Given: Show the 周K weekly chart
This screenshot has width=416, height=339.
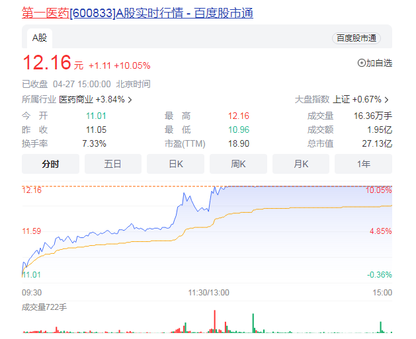Looking at the screenshot, I should coord(238,164).
